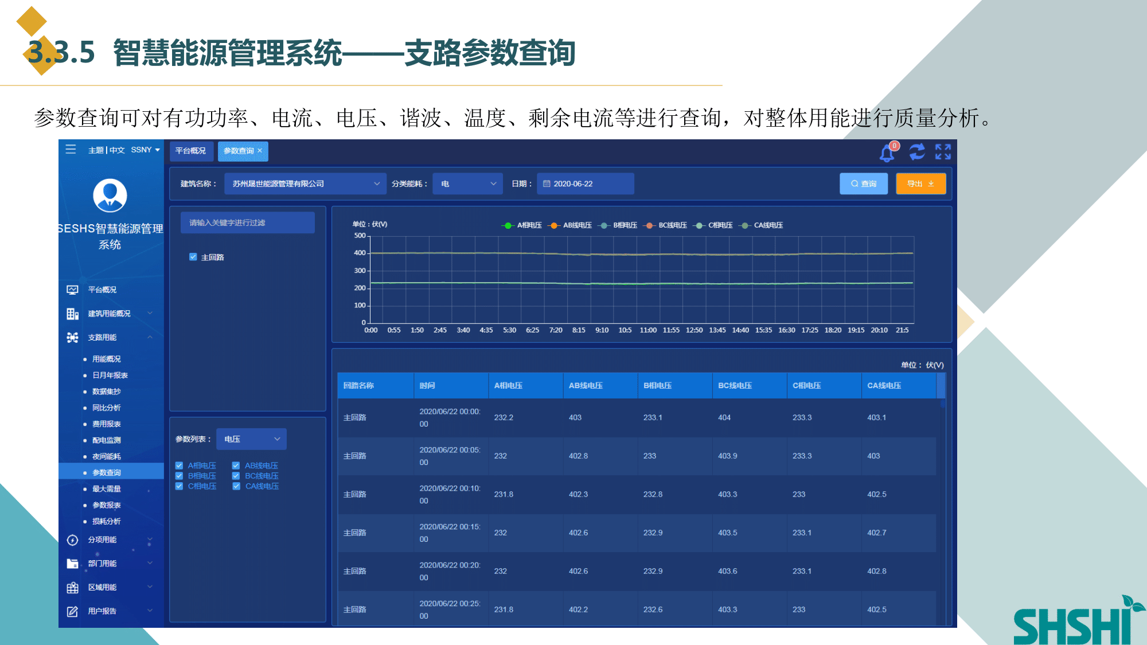Click the refresh arrows icon
The width and height of the screenshot is (1147, 645).
point(916,152)
